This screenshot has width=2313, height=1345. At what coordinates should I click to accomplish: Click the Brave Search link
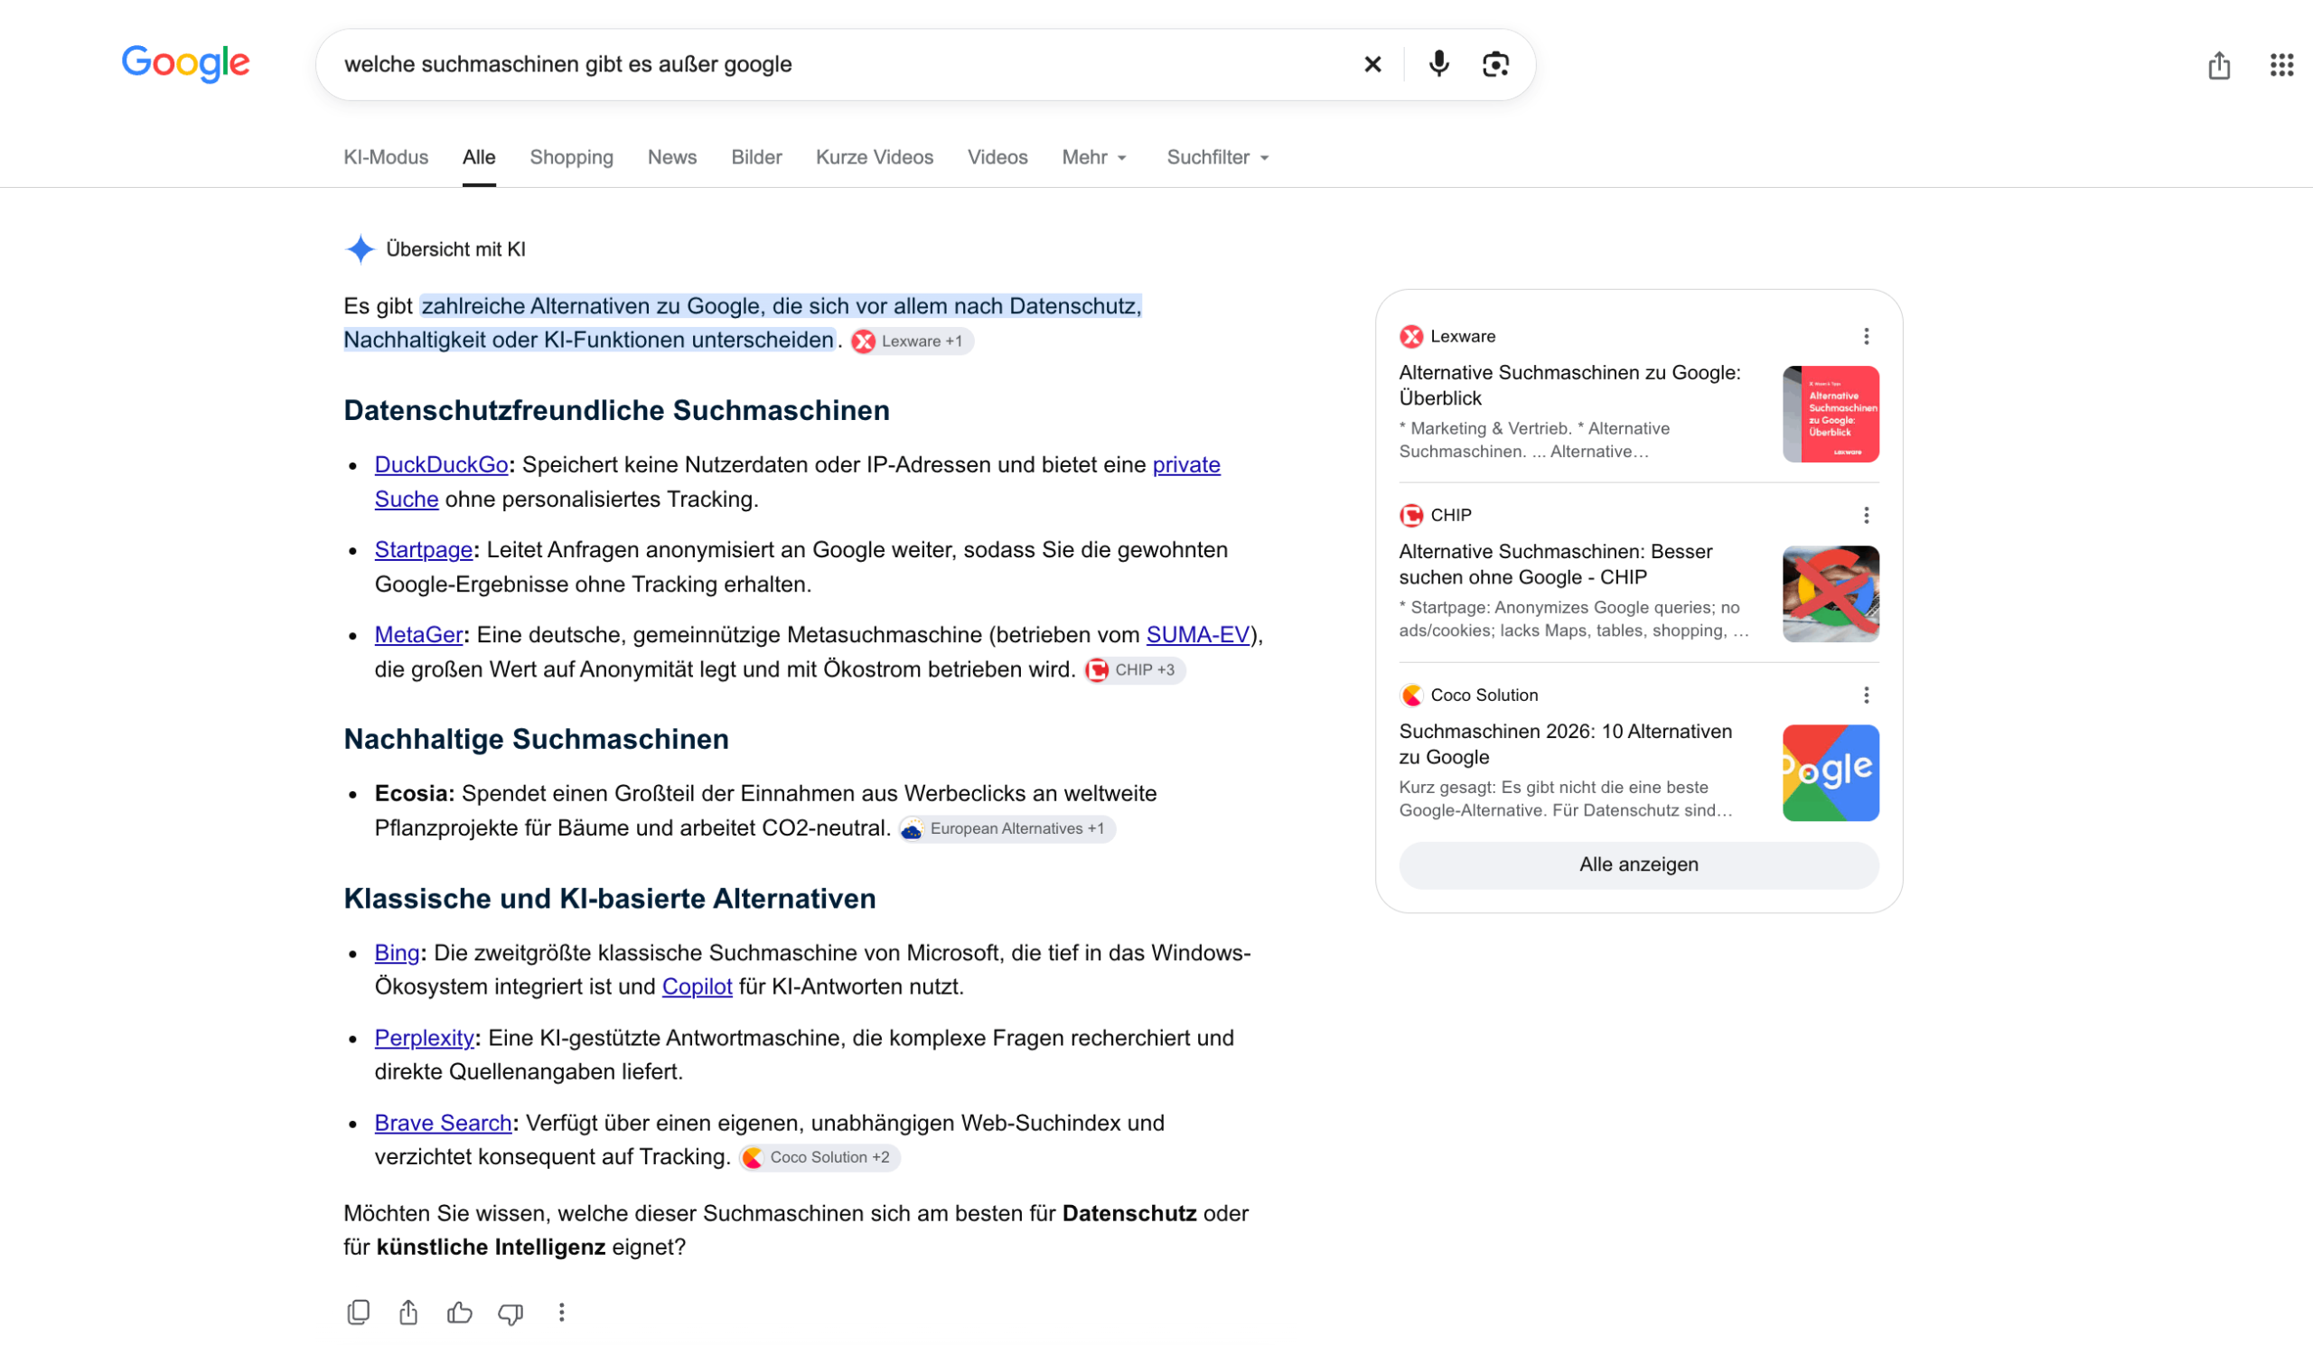pyautogui.click(x=444, y=1124)
